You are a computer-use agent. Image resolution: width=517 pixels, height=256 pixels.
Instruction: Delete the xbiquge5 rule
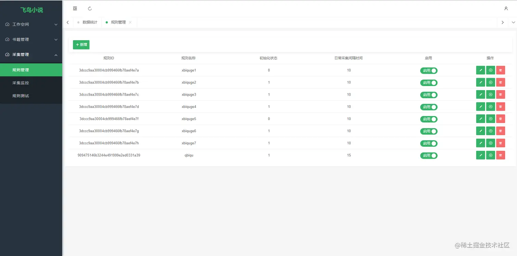[x=501, y=119]
